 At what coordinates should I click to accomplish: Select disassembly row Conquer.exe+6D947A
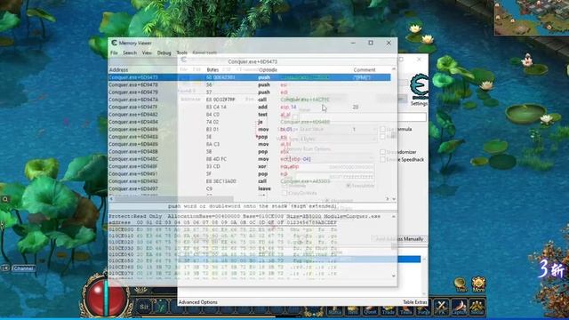click(x=249, y=100)
